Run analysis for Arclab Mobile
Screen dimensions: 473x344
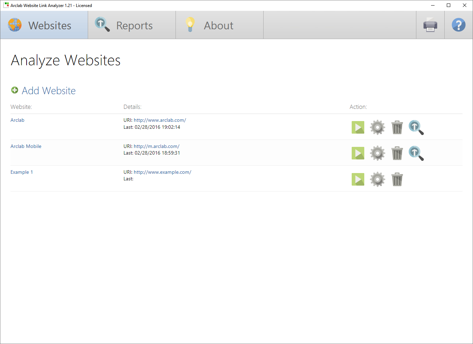click(x=358, y=153)
